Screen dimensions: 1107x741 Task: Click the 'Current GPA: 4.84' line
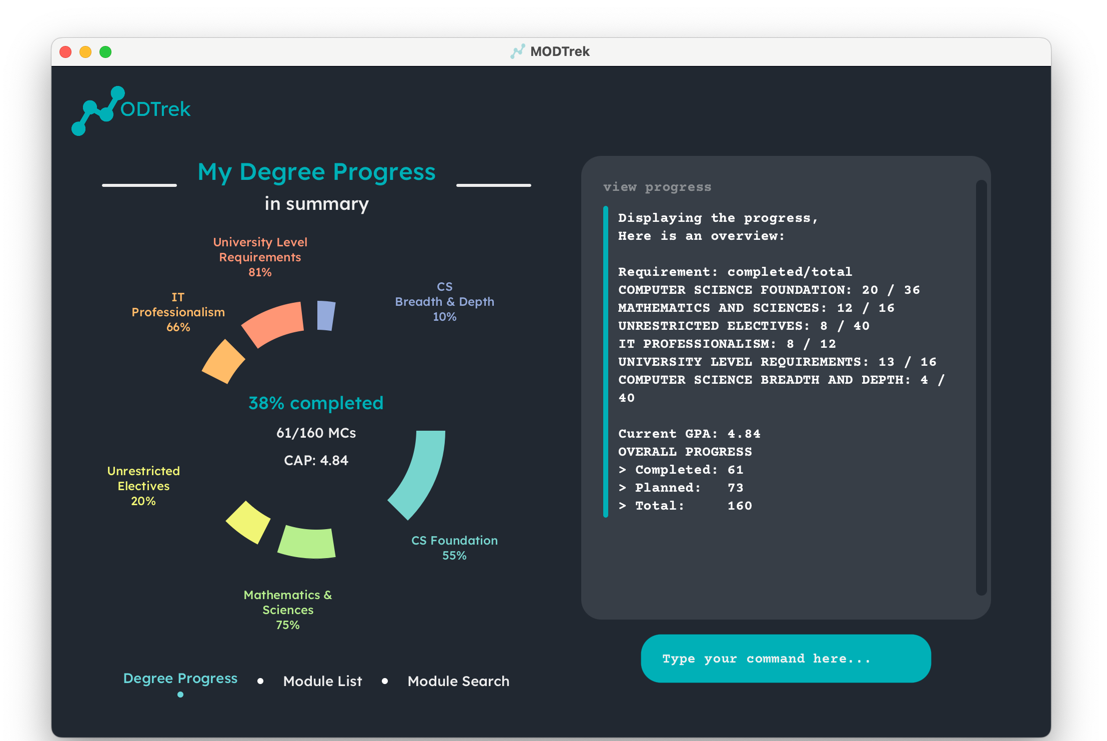click(x=689, y=434)
